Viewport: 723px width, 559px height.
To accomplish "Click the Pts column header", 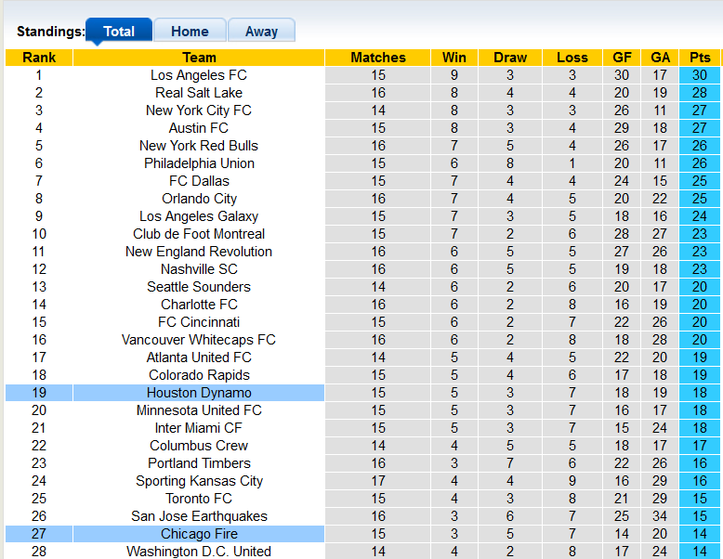I will pyautogui.click(x=700, y=58).
